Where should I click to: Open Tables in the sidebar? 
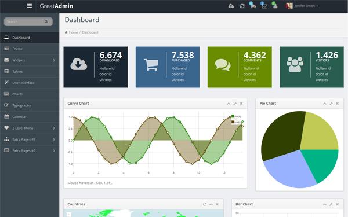pos(30,72)
